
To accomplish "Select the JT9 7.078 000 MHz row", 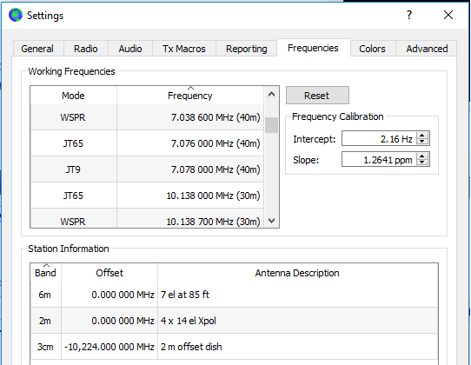I will coord(147,169).
